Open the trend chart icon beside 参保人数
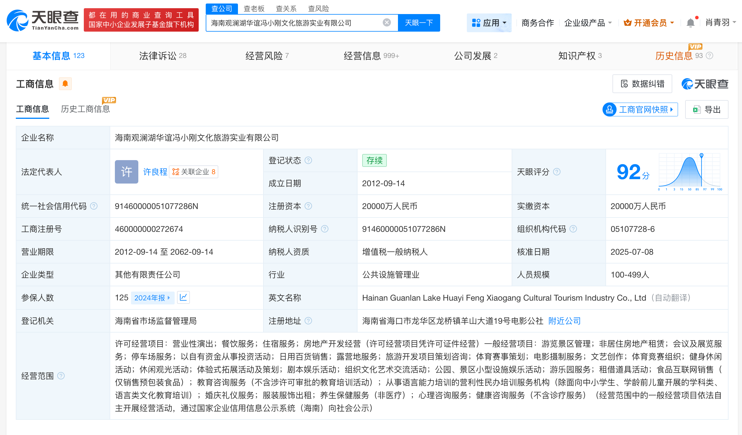Image resolution: width=742 pixels, height=435 pixels. click(183, 297)
